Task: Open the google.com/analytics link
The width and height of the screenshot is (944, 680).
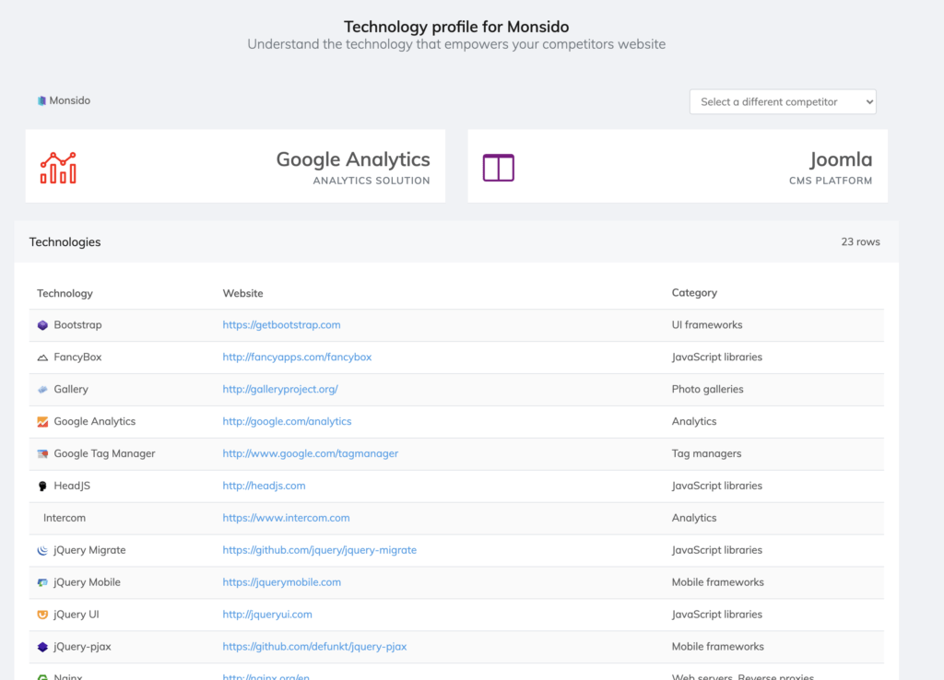Action: (x=287, y=421)
